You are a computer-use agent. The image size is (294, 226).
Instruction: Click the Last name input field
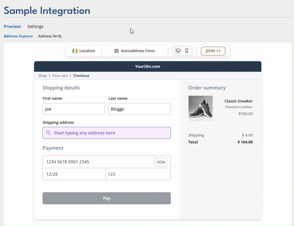(x=139, y=109)
